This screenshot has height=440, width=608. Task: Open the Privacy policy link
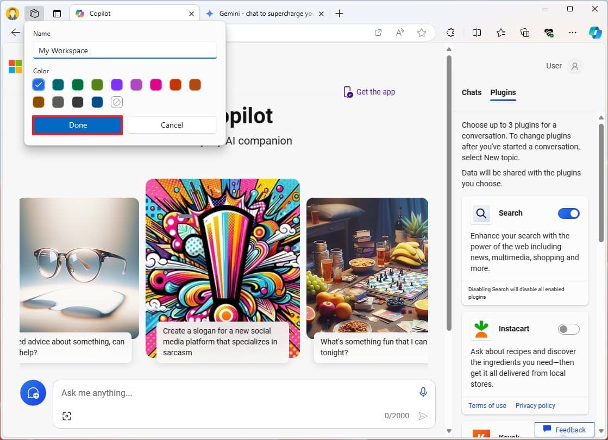click(535, 406)
